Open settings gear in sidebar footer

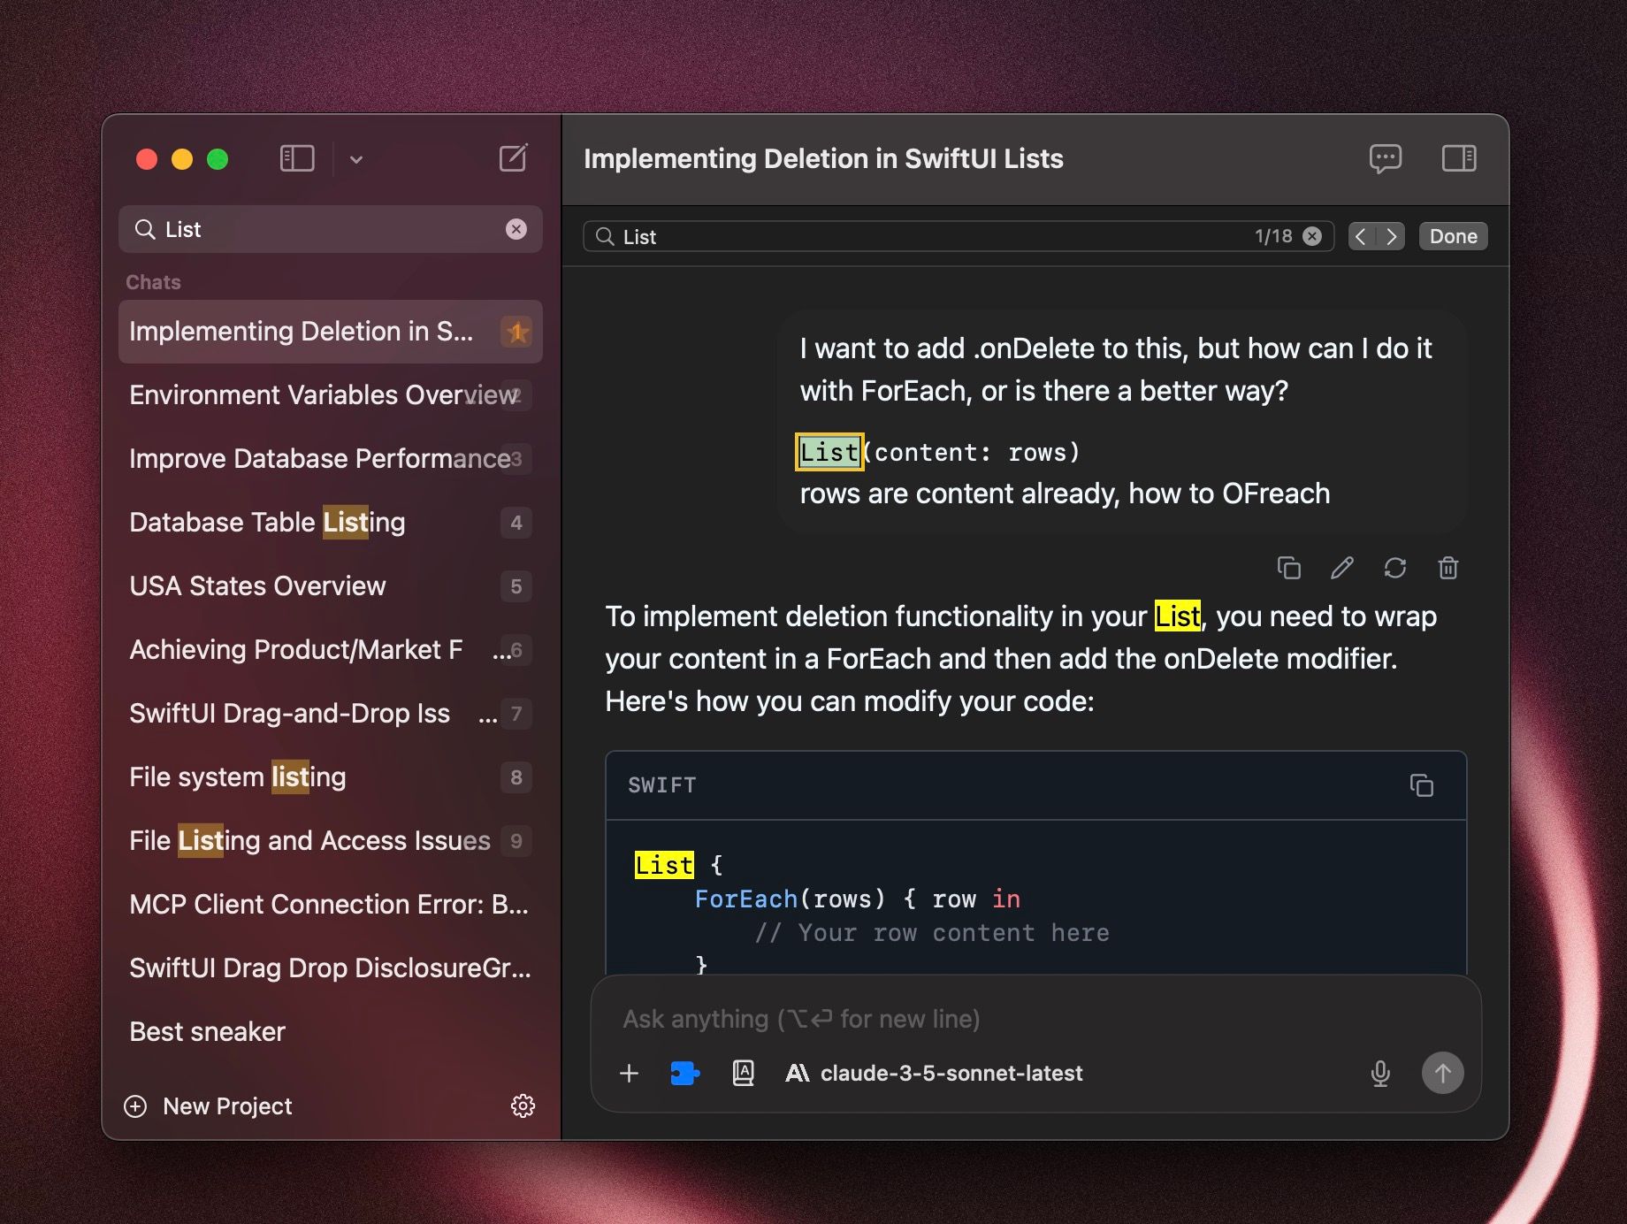point(523,1106)
